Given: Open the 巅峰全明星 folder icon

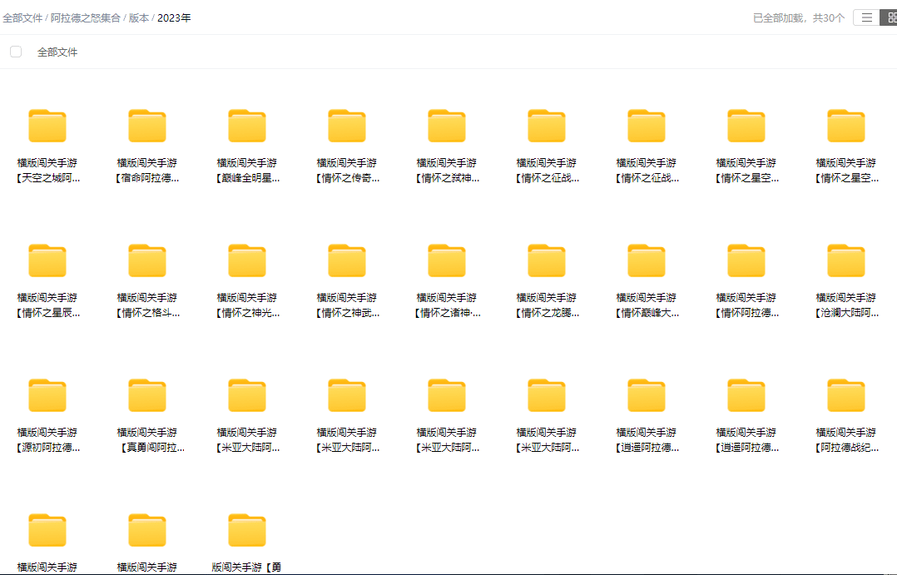Looking at the screenshot, I should [x=247, y=126].
